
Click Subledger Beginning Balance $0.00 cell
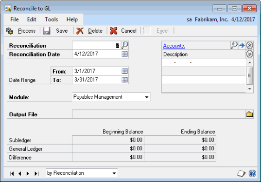pos(108,140)
